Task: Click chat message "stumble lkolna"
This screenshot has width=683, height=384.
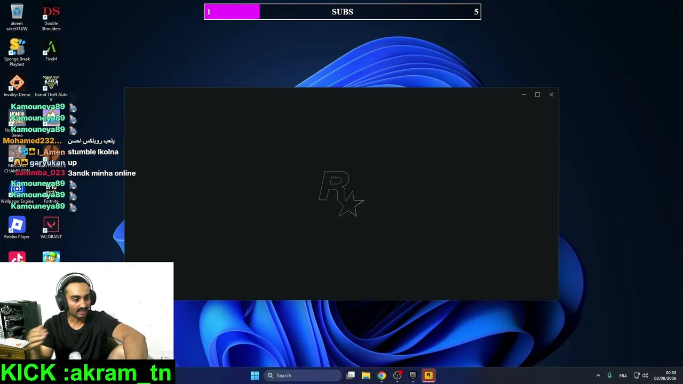Action: 93,152
